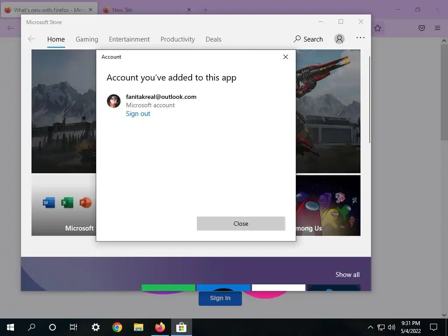Click the Firefox page scrollbar up arrow

[444, 41]
